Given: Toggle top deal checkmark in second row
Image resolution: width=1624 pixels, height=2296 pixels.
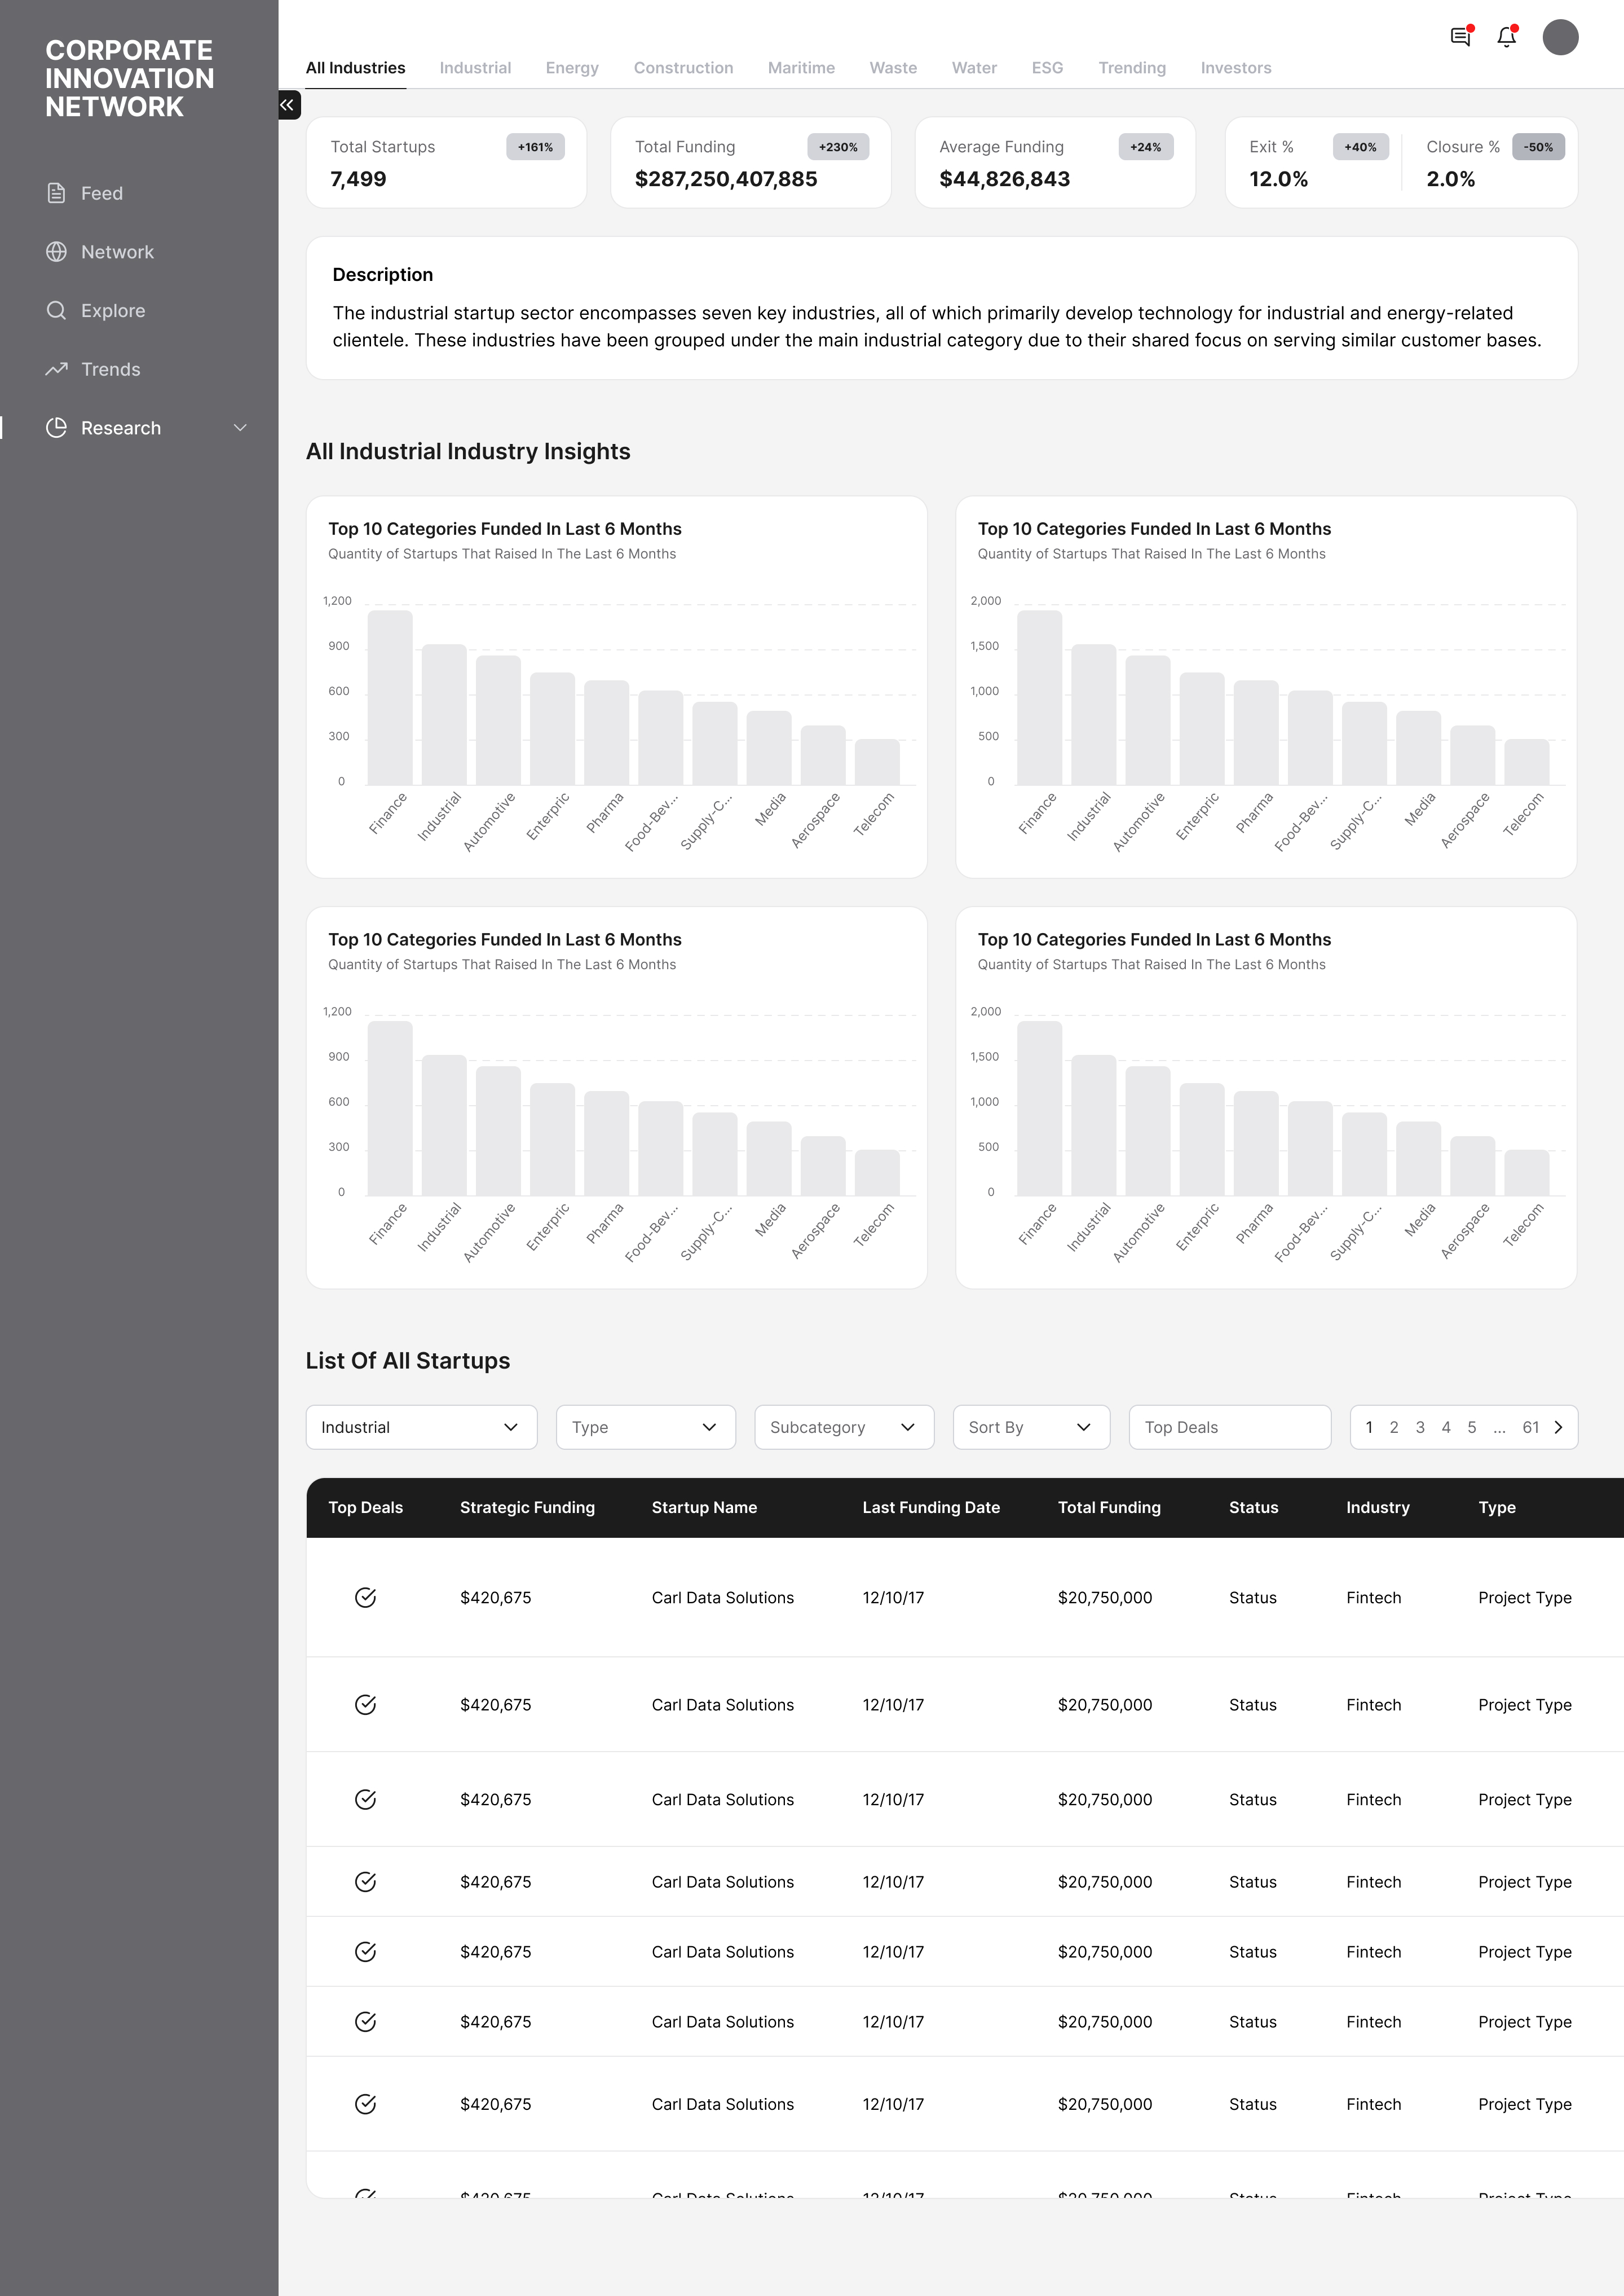Looking at the screenshot, I should pos(366,1705).
